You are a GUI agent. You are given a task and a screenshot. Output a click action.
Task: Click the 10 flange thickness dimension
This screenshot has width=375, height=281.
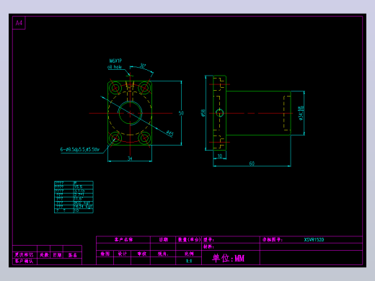[x=220, y=156]
